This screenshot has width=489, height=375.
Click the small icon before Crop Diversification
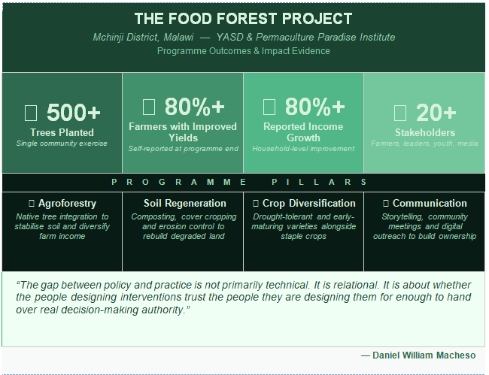click(x=256, y=204)
